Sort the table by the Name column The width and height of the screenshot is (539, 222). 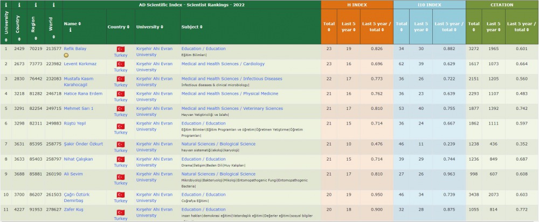[x=72, y=24]
